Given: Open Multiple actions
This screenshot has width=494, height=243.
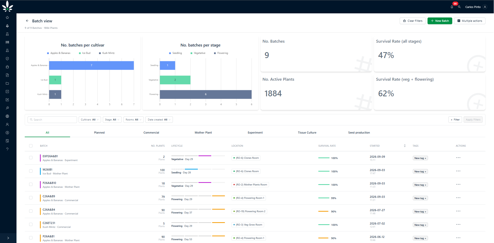Looking at the screenshot, I should click(470, 21).
